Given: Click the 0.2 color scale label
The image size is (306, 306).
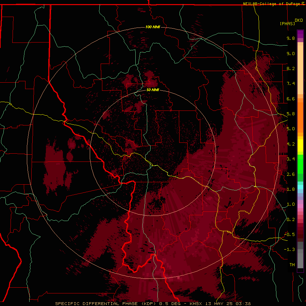Looking at the screenshot, I should click(291, 220).
